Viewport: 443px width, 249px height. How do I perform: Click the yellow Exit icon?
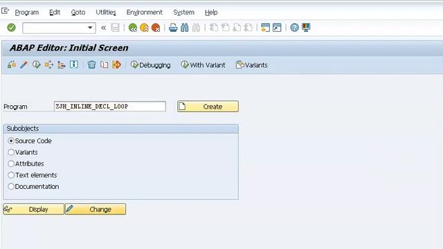[145, 28]
